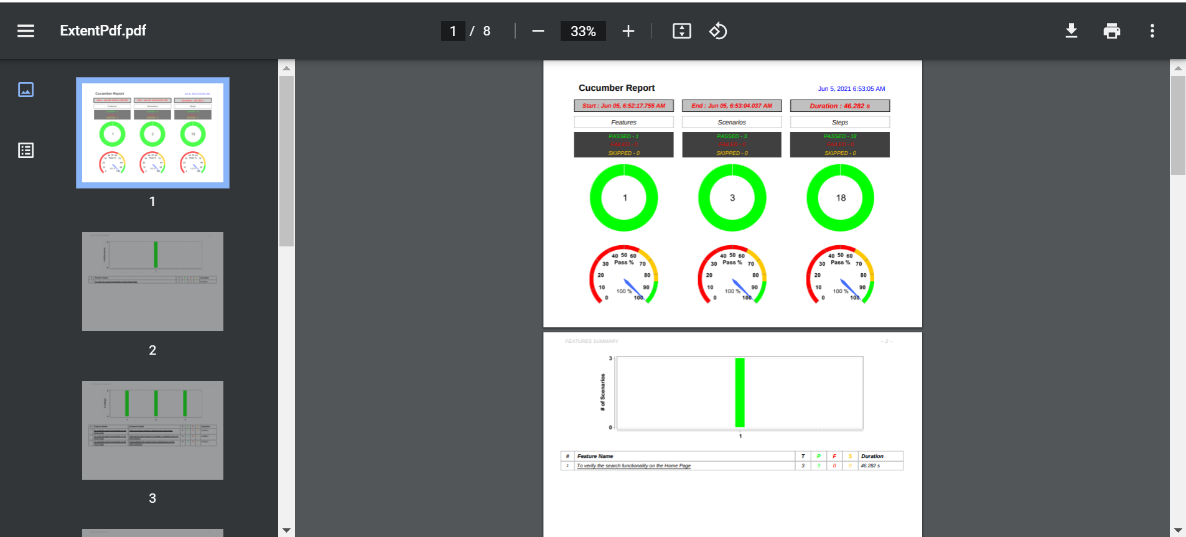Rotate the document counterclockwise

[718, 30]
